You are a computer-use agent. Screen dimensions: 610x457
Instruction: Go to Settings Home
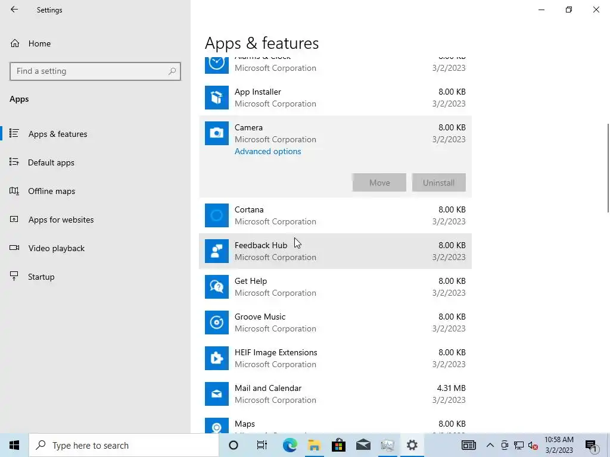[39, 43]
